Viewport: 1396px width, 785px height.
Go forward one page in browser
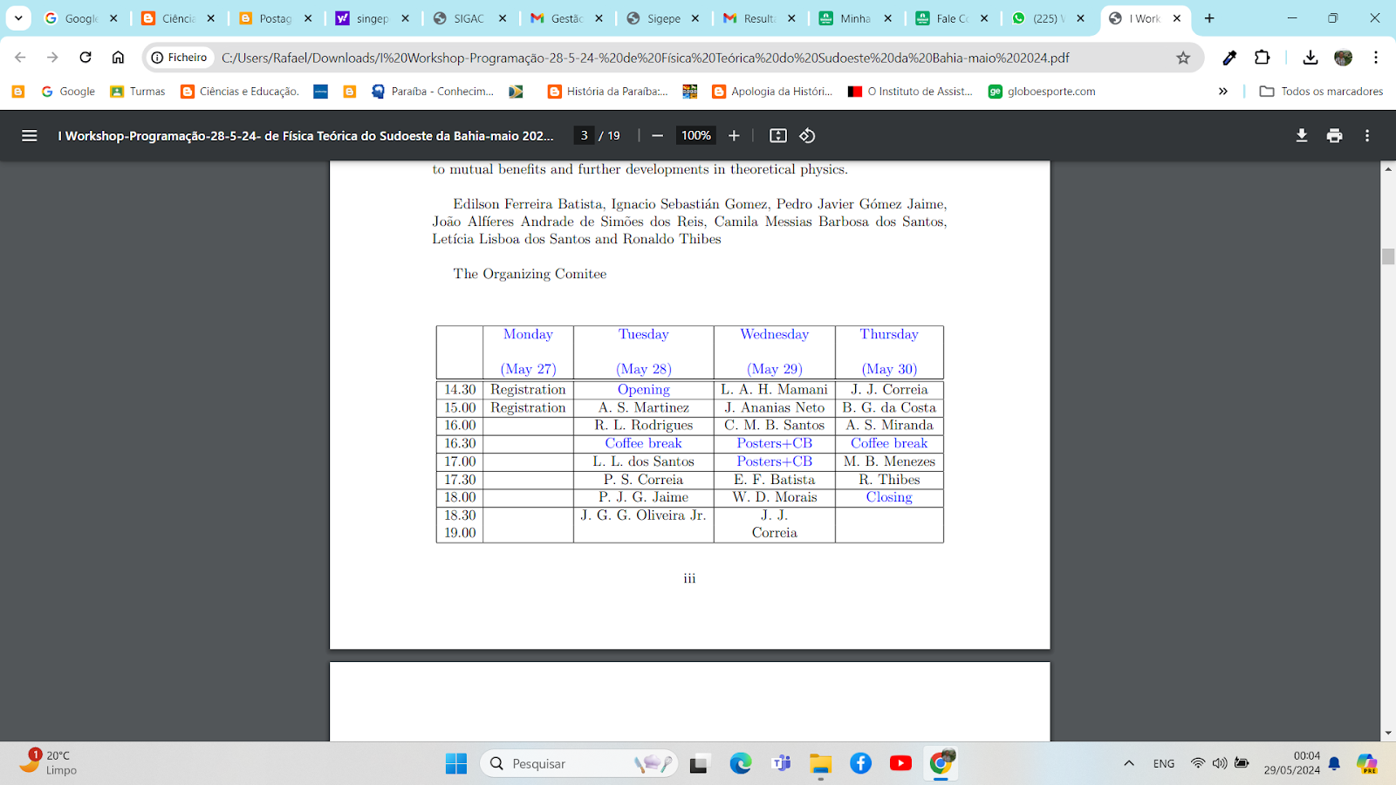[x=52, y=58]
